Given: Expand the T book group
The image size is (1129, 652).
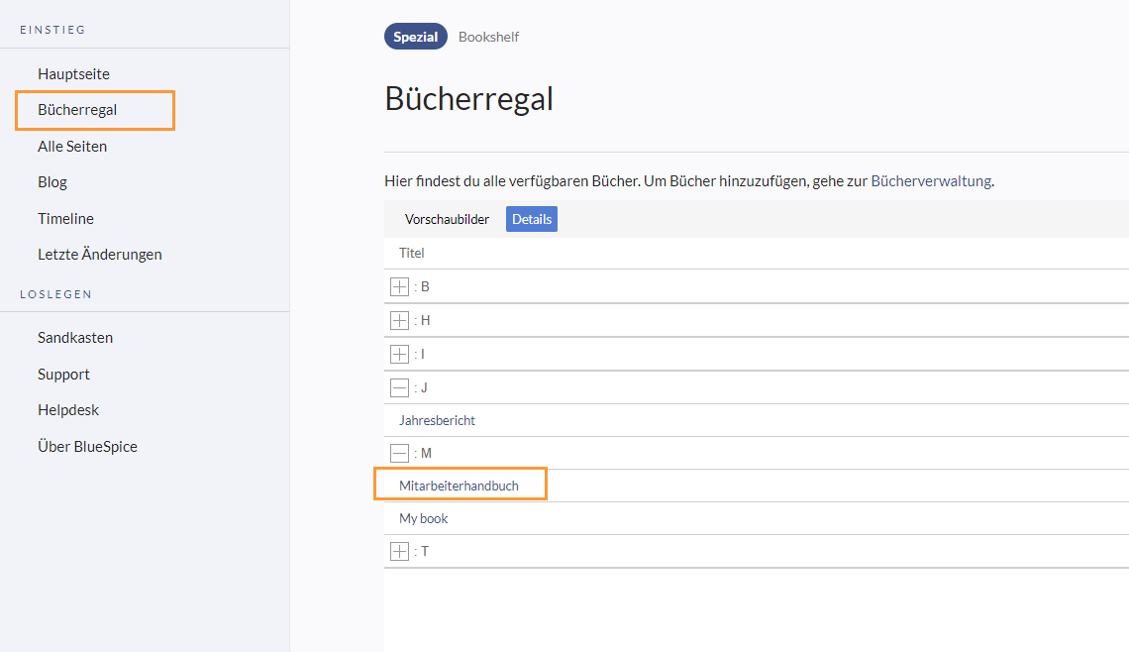Looking at the screenshot, I should click(400, 552).
